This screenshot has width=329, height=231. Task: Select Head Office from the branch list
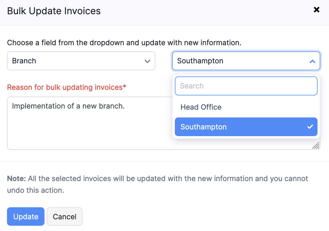click(201, 107)
